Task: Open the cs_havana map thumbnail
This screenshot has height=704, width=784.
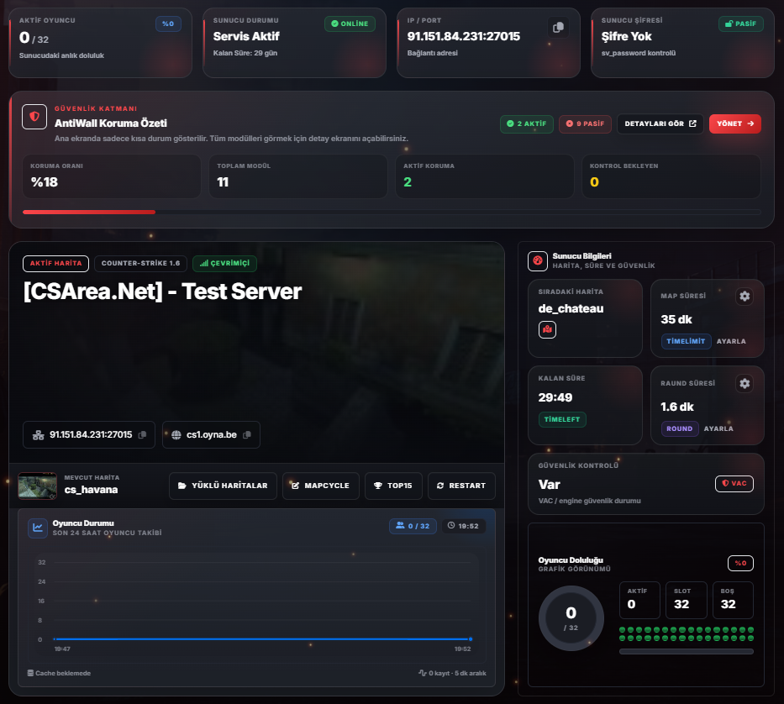Action: coord(38,486)
